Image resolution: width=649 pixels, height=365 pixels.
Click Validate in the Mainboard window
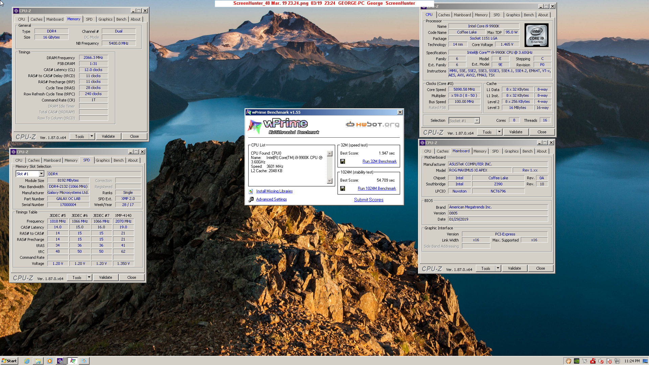pos(514,268)
